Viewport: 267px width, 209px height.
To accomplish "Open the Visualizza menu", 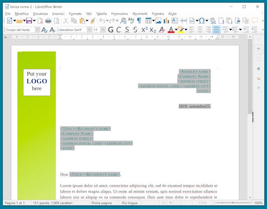I will click(40, 14).
